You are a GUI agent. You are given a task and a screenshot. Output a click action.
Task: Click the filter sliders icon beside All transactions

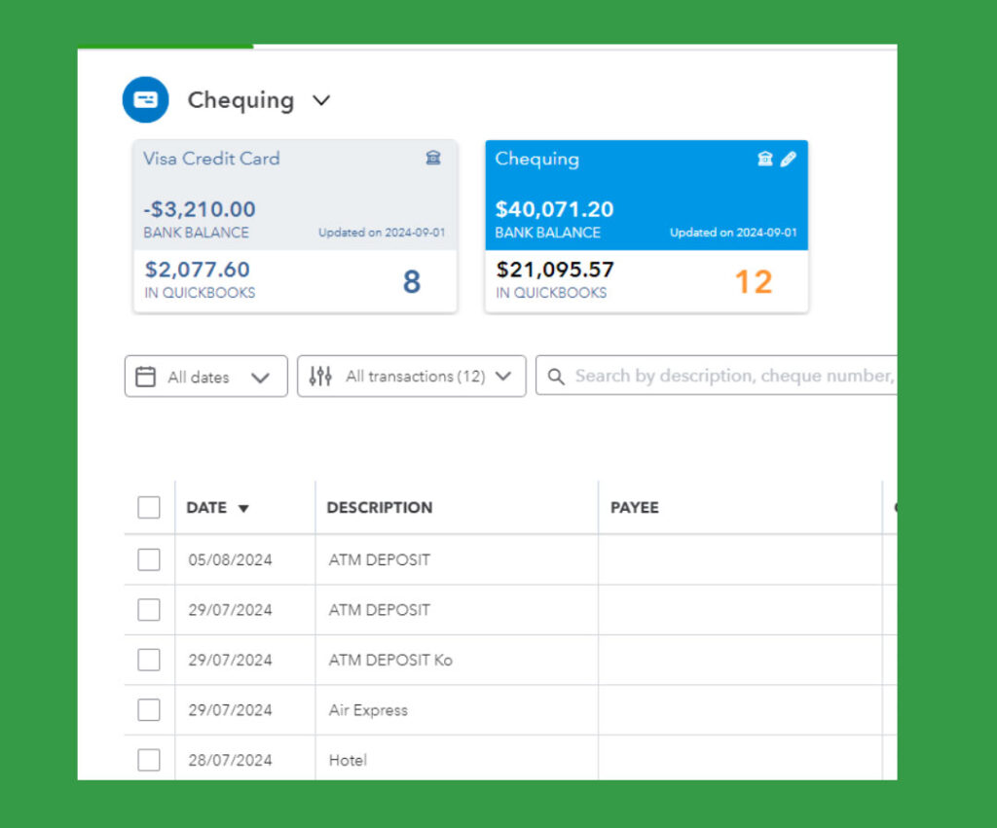pos(320,377)
